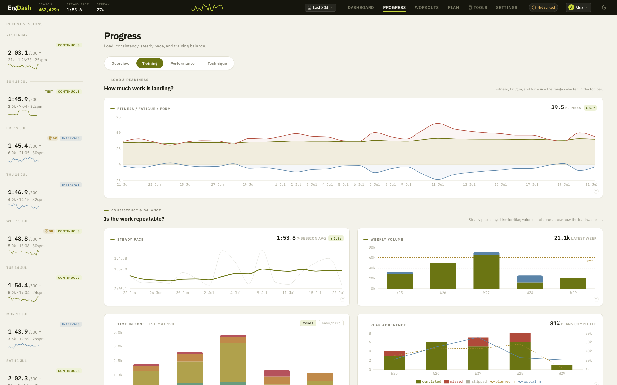Toggle dark mode with the moon icon

click(604, 7)
